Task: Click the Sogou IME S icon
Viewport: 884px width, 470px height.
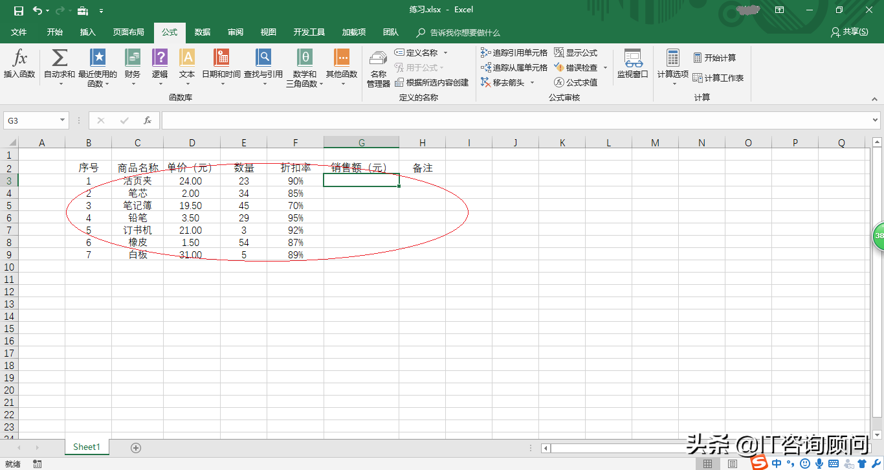Action: (x=760, y=463)
